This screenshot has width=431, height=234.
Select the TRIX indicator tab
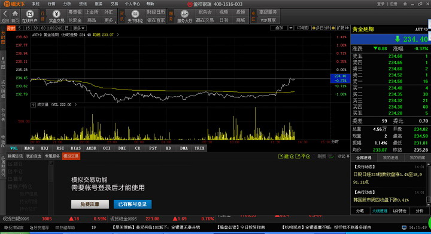coord(199,148)
